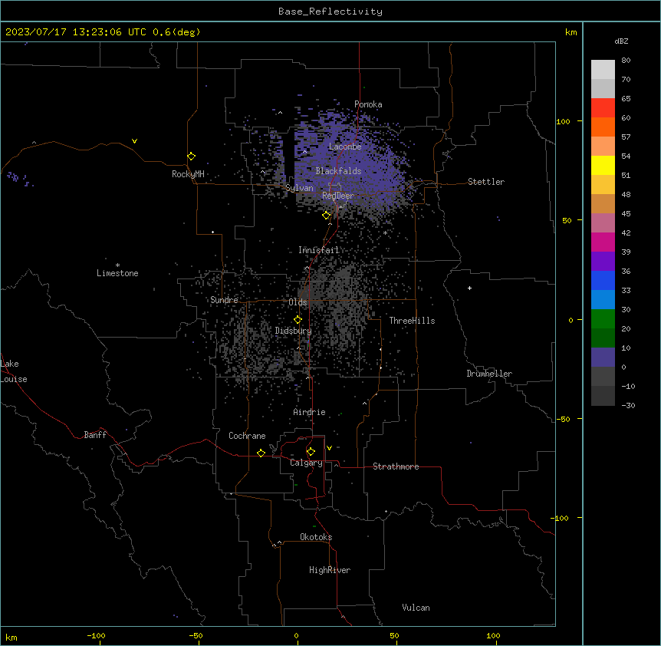Select the Lacombe city label
This screenshot has height=646, width=661.
tap(345, 147)
